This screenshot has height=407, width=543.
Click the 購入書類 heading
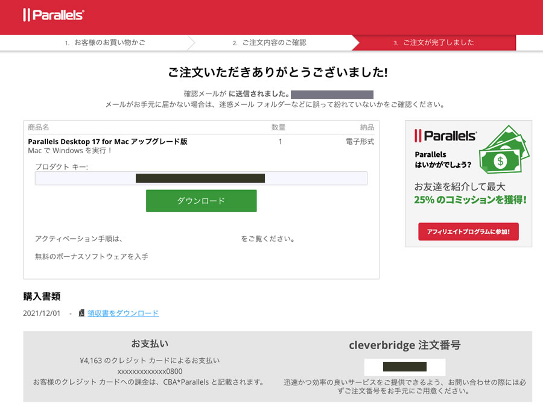coord(42,297)
